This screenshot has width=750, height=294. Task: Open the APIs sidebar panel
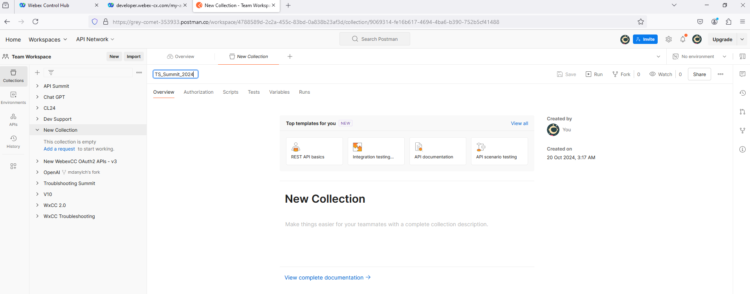13,120
